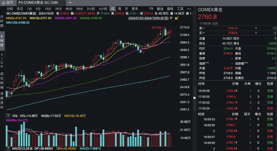Click the 16:59:53 trade row
Screen dimensions: 277x151
237,119
